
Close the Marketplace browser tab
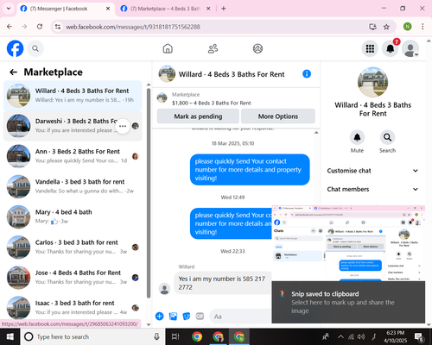tap(208, 9)
